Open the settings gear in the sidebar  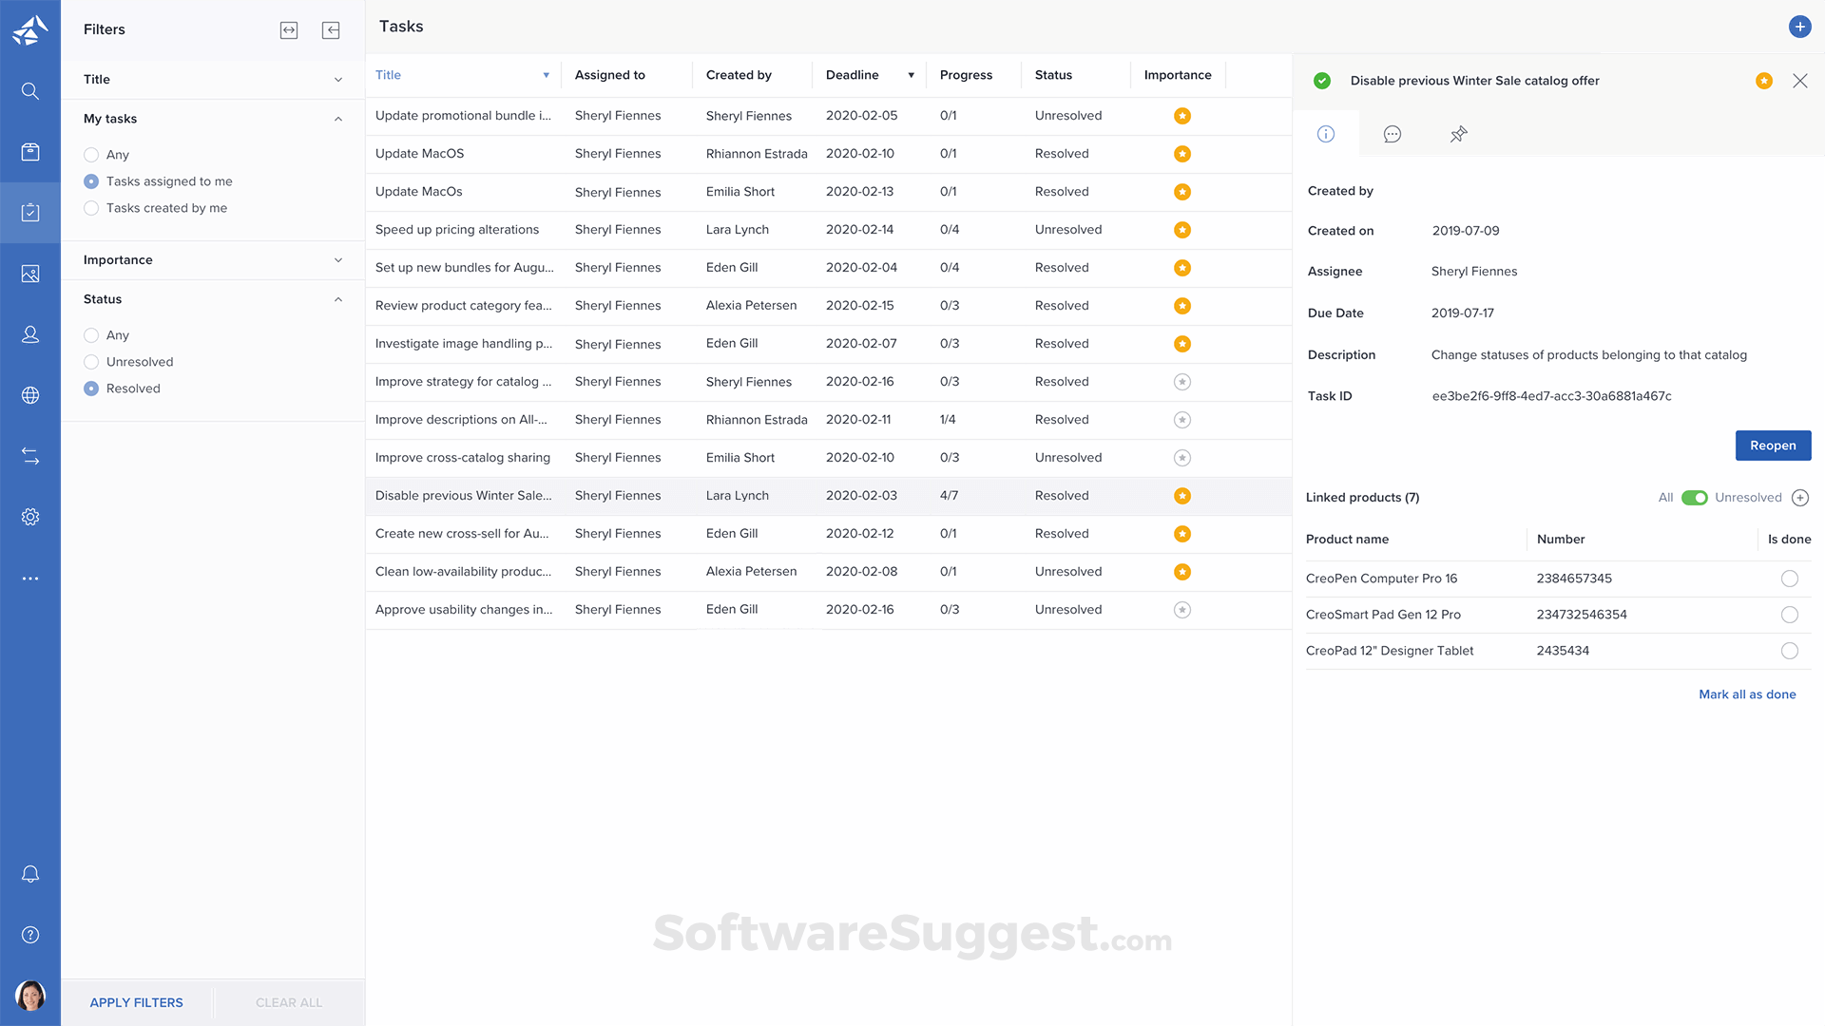pos(30,517)
